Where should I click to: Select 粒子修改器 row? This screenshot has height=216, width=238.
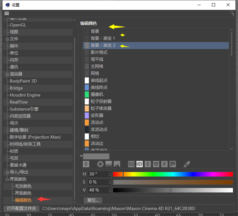click(156, 108)
